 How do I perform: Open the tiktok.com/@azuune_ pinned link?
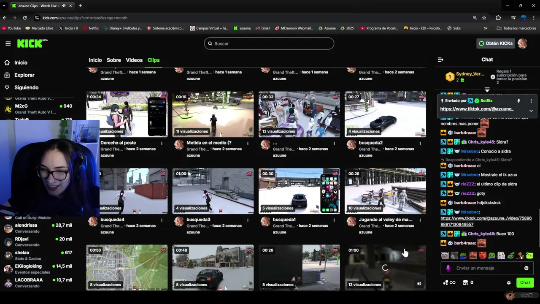476,109
